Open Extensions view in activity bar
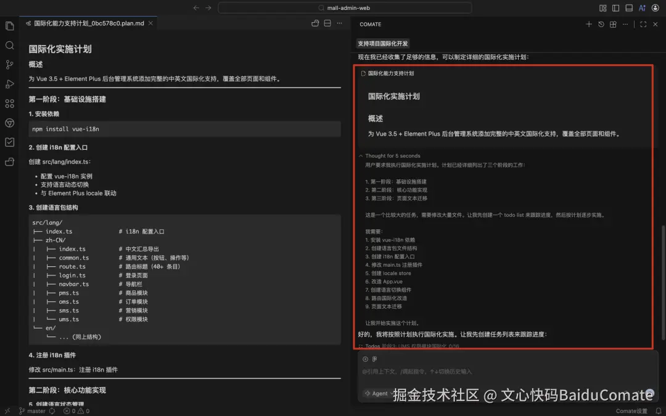The height and width of the screenshot is (416, 666). 9,104
